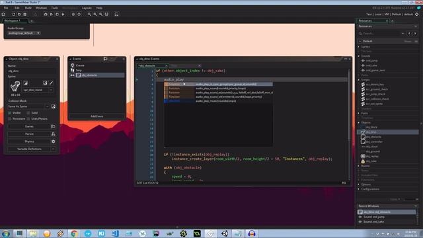Collapse the Objects resource folder
Viewport: 423px width, 238px height.
359,122
